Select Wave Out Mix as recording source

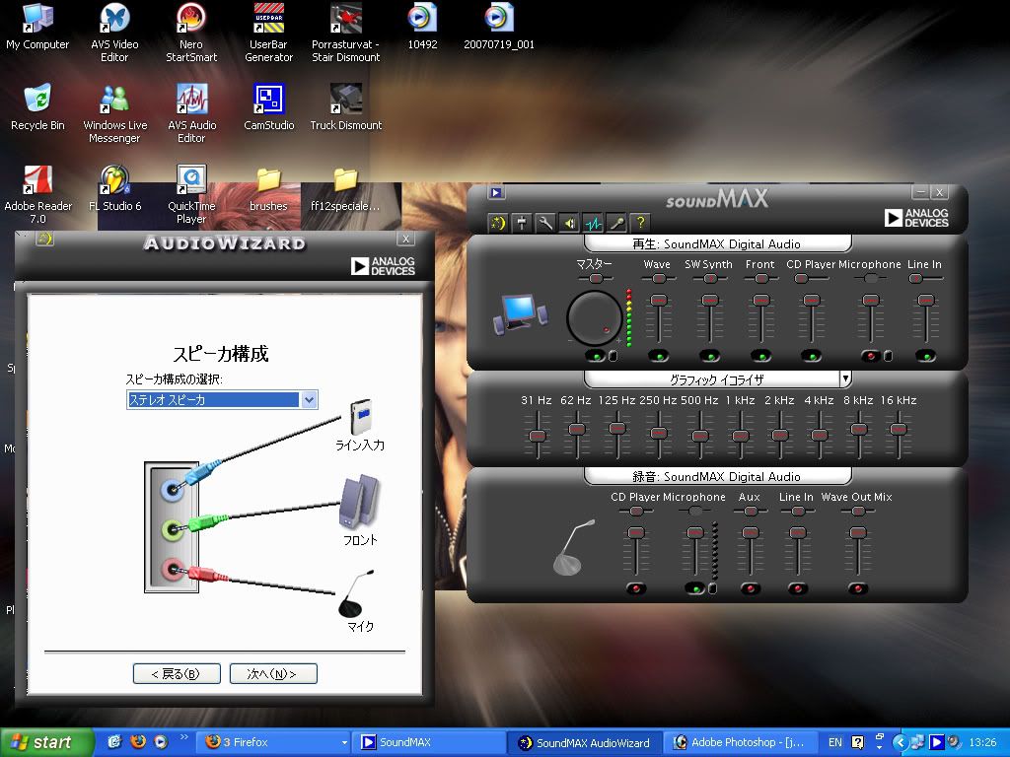857,588
